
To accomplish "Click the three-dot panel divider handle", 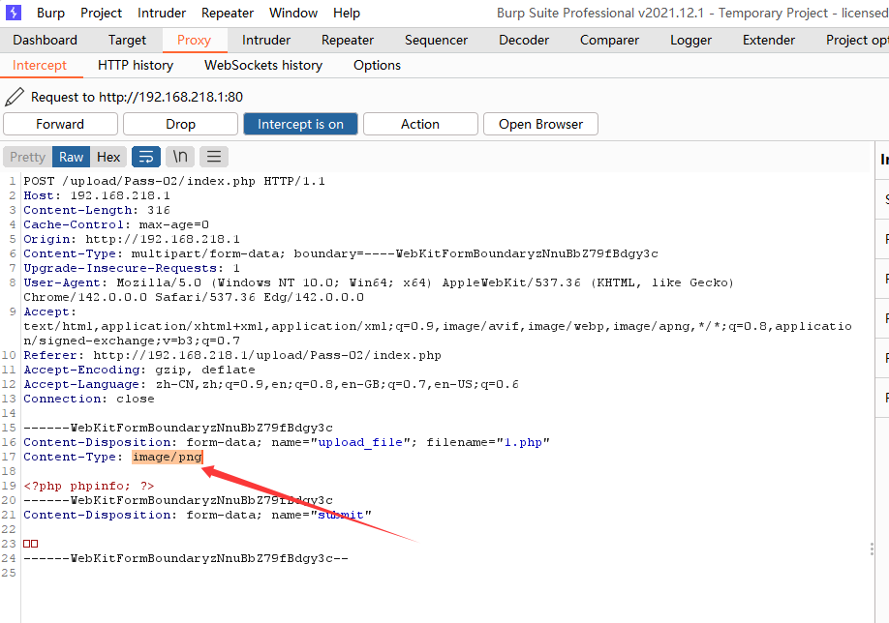I will pyautogui.click(x=872, y=549).
